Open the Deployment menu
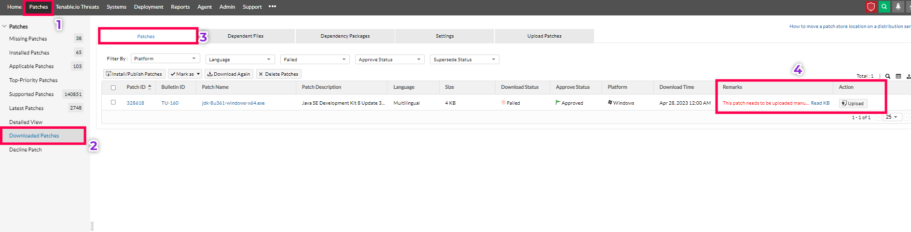 149,7
